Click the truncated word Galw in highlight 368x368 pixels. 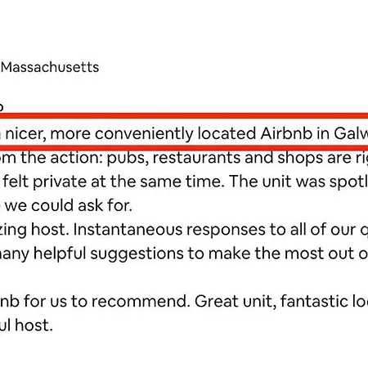point(351,133)
